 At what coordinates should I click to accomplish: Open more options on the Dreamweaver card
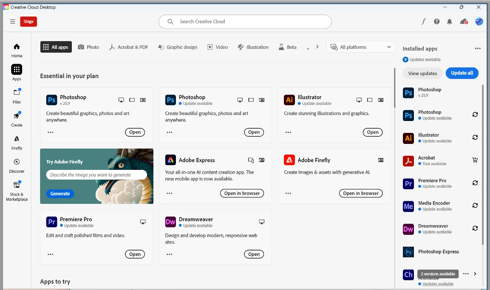[170, 254]
